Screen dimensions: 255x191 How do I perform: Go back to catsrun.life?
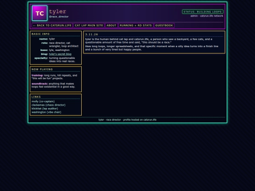pos(52,25)
